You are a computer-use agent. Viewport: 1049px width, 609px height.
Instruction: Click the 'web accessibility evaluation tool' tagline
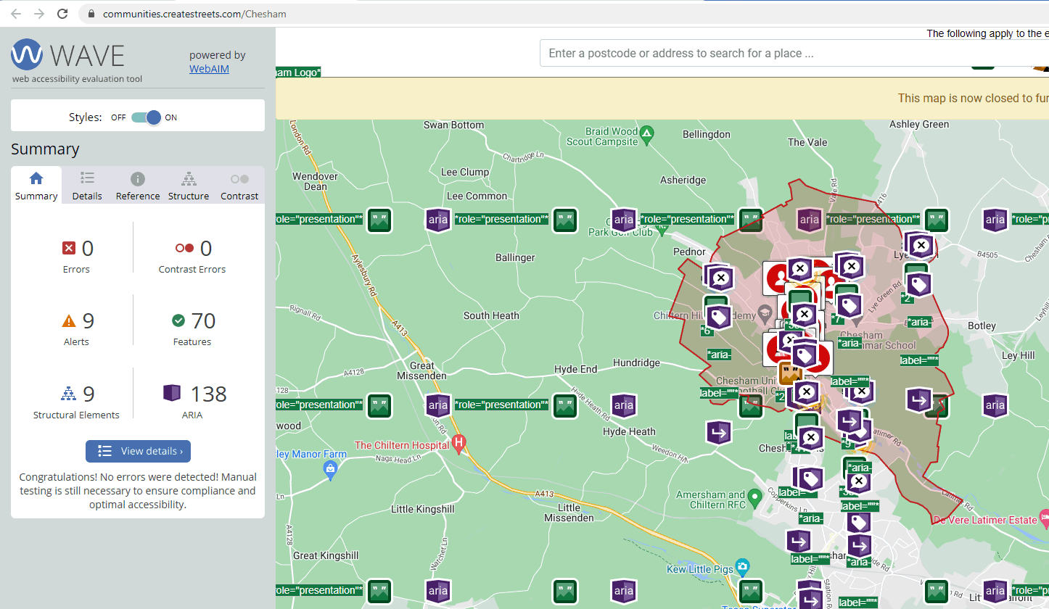pos(77,79)
